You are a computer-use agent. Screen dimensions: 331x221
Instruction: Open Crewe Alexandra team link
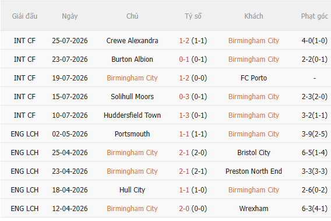pyautogui.click(x=132, y=41)
